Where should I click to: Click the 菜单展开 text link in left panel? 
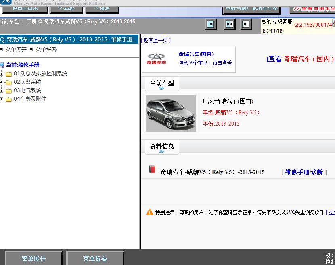(x=16, y=50)
